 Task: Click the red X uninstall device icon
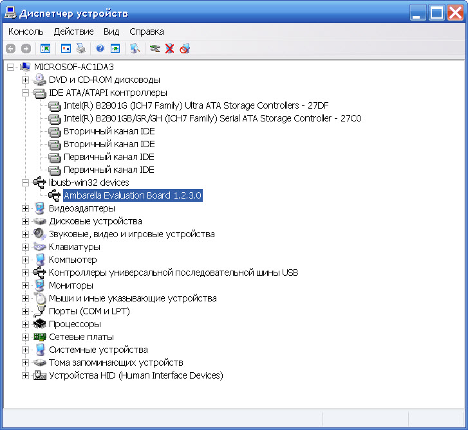(x=169, y=48)
